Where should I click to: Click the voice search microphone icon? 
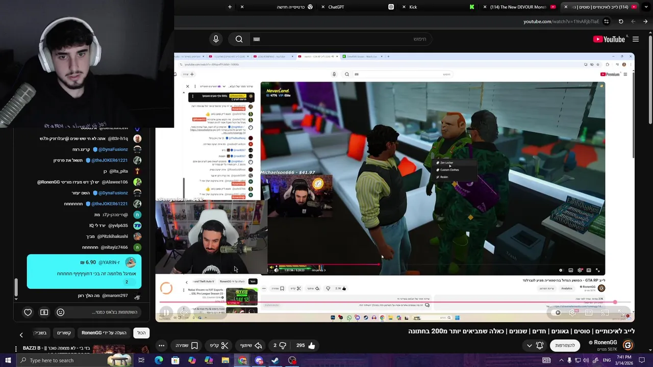tap(216, 39)
